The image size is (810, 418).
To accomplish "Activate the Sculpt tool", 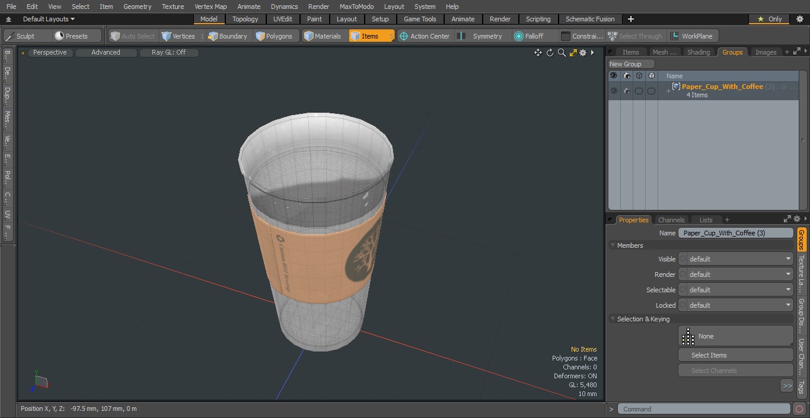I will pos(27,36).
